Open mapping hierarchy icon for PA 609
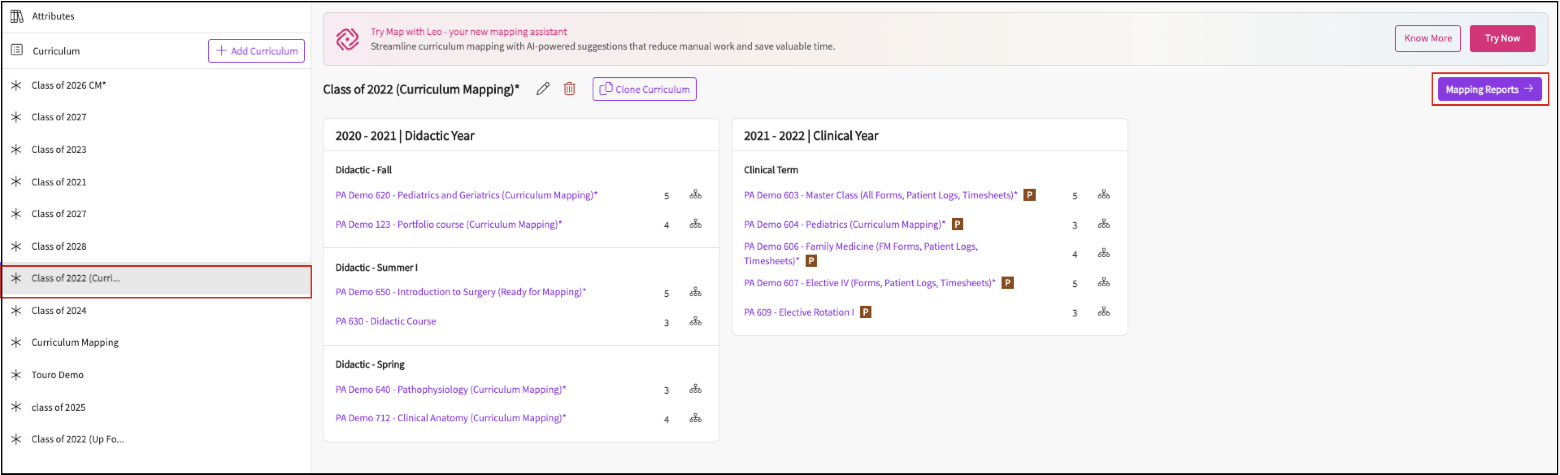 [1104, 312]
